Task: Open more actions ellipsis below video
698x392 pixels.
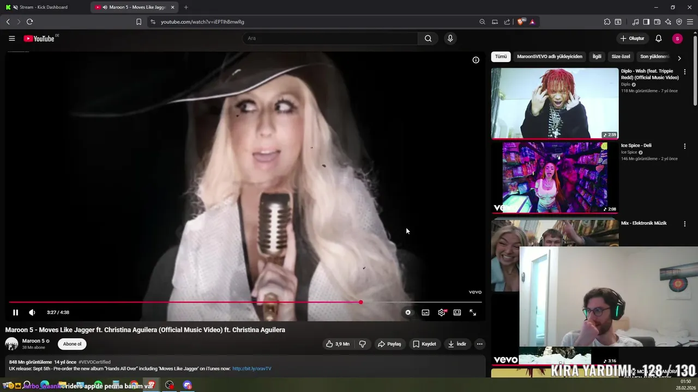Action: (479, 344)
